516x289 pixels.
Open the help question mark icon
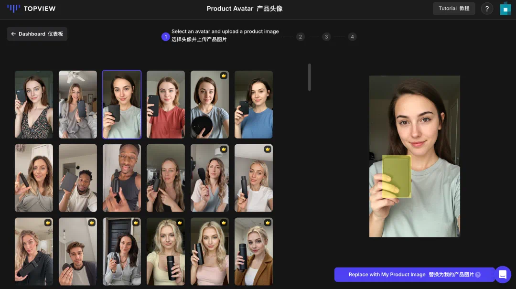point(487,9)
